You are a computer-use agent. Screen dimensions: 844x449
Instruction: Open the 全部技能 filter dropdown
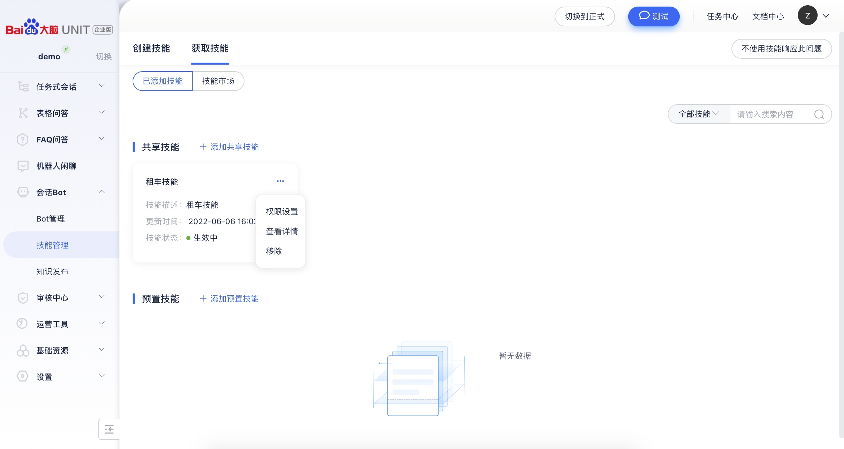click(699, 114)
